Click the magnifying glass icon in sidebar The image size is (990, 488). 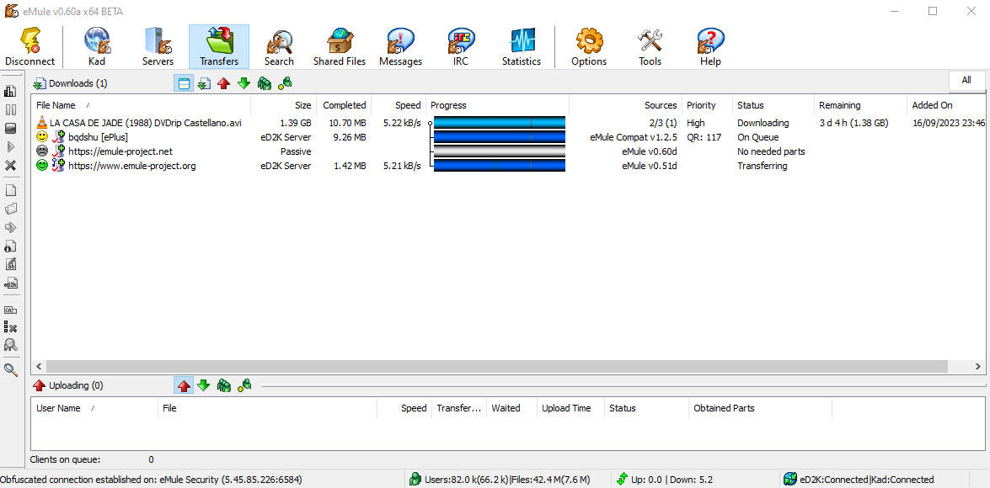(11, 369)
